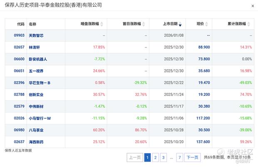Viewport: 258px width, 167px height.
Task: Select price 117.200 cell
Action: [203, 118]
